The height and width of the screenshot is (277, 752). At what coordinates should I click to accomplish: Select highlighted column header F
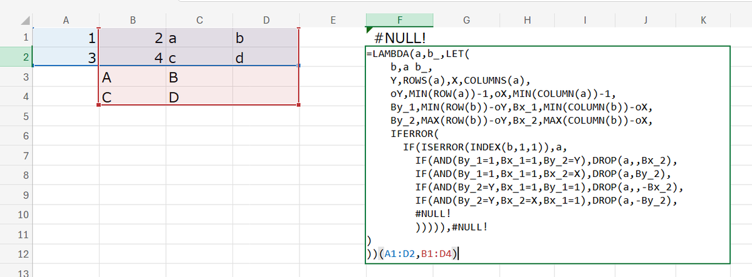pyautogui.click(x=399, y=20)
